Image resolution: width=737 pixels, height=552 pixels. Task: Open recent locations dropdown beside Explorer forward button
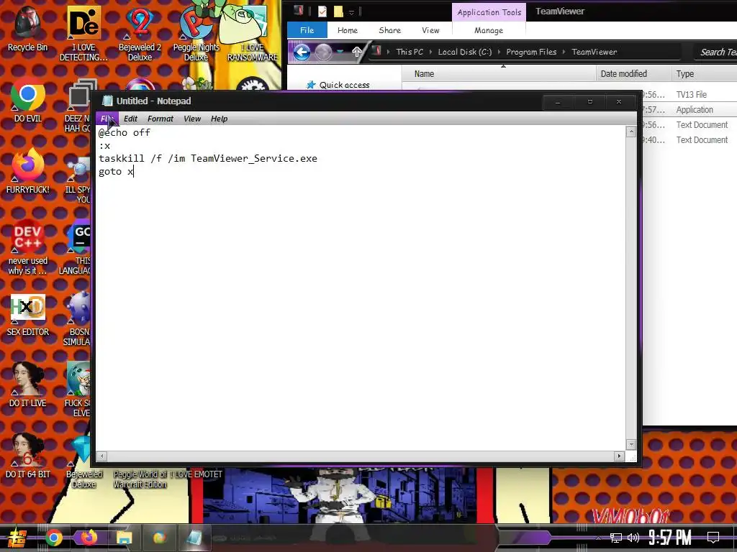click(x=340, y=52)
